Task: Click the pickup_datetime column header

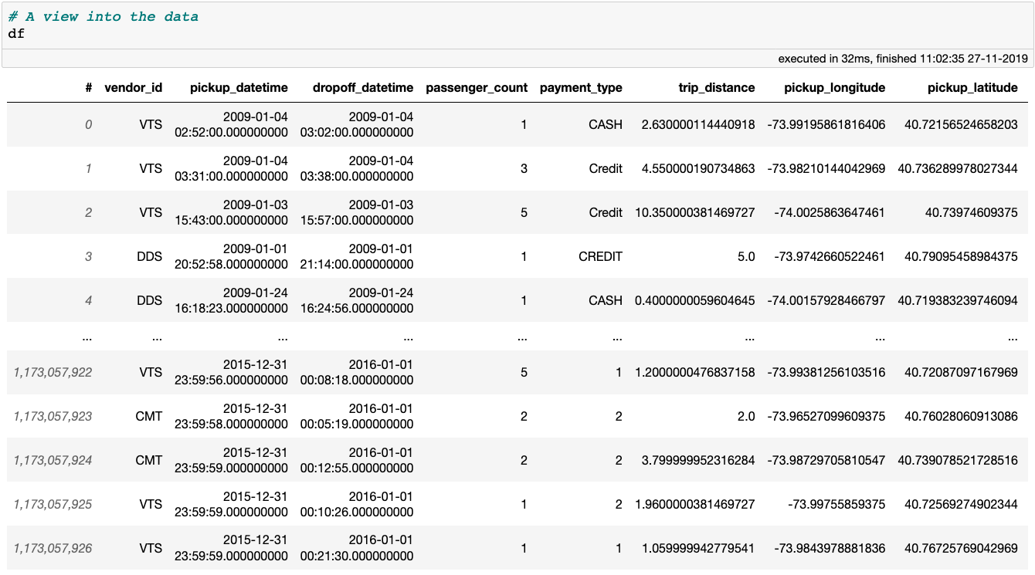Action: 239,88
